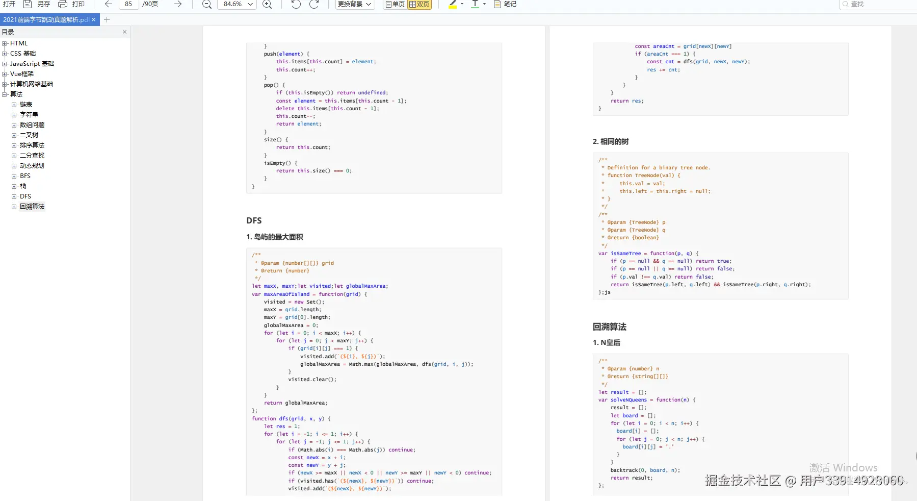Click the page number input field
Screen dimensions: 917x501
[128, 4]
